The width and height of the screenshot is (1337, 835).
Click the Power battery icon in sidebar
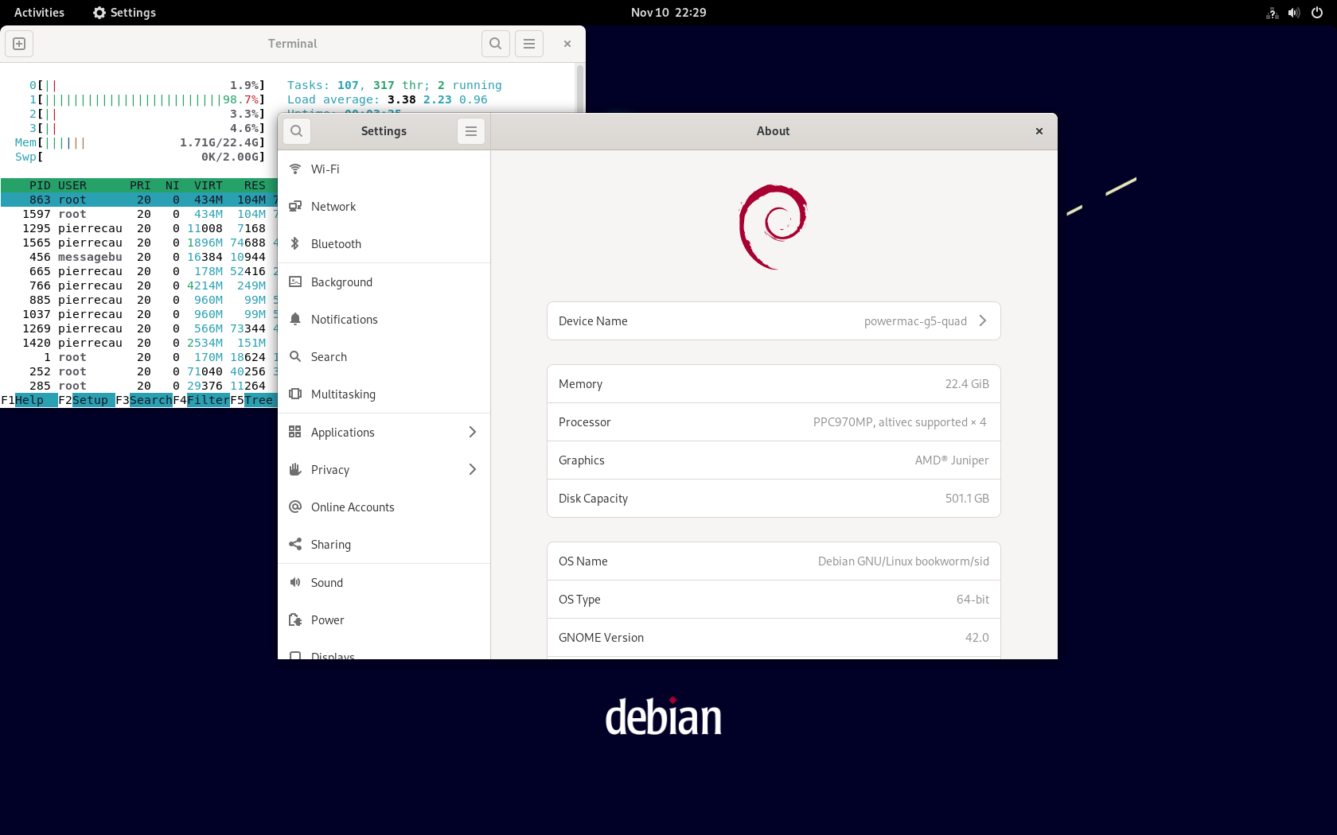click(x=295, y=619)
